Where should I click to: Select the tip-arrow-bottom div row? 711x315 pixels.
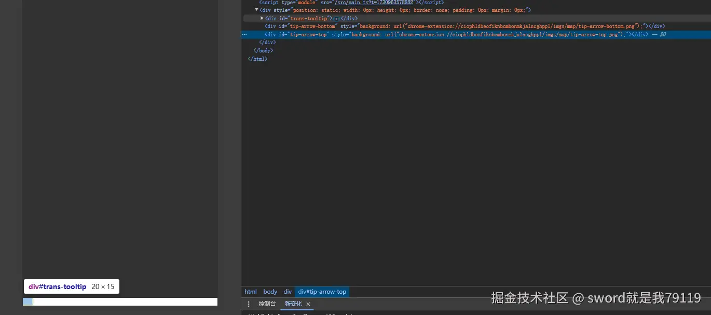pyautogui.click(x=476, y=26)
